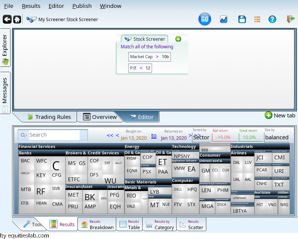This screenshot has height=239, width=298.
Task: Click the orange list options icon
Action: coord(257,19)
